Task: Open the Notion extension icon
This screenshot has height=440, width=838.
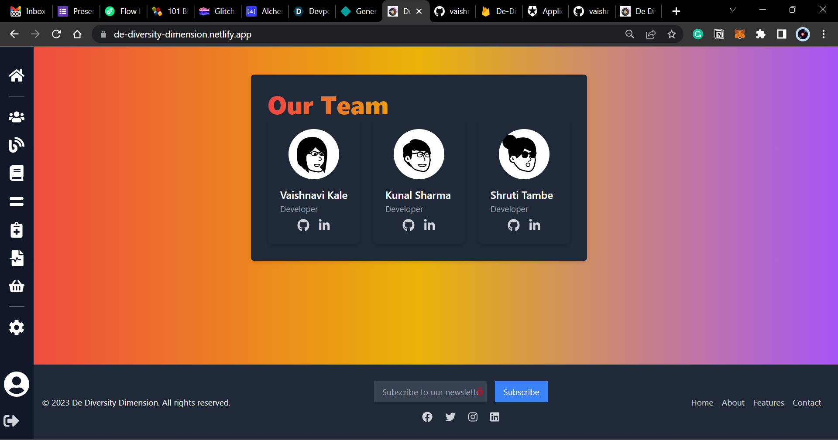Action: [x=719, y=34]
